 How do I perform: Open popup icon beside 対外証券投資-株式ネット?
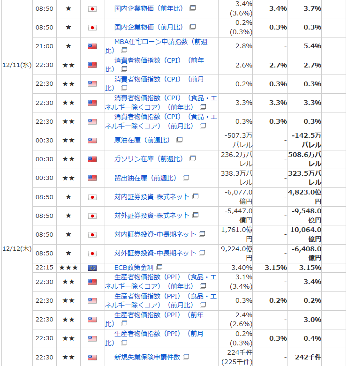(196, 215)
